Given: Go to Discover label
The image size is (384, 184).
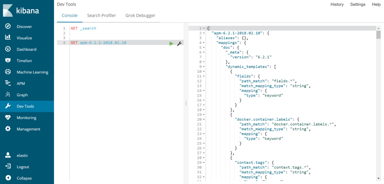Looking at the screenshot, I should coord(24,27).
